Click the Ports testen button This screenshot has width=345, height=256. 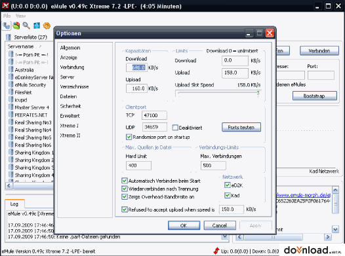coord(241,127)
